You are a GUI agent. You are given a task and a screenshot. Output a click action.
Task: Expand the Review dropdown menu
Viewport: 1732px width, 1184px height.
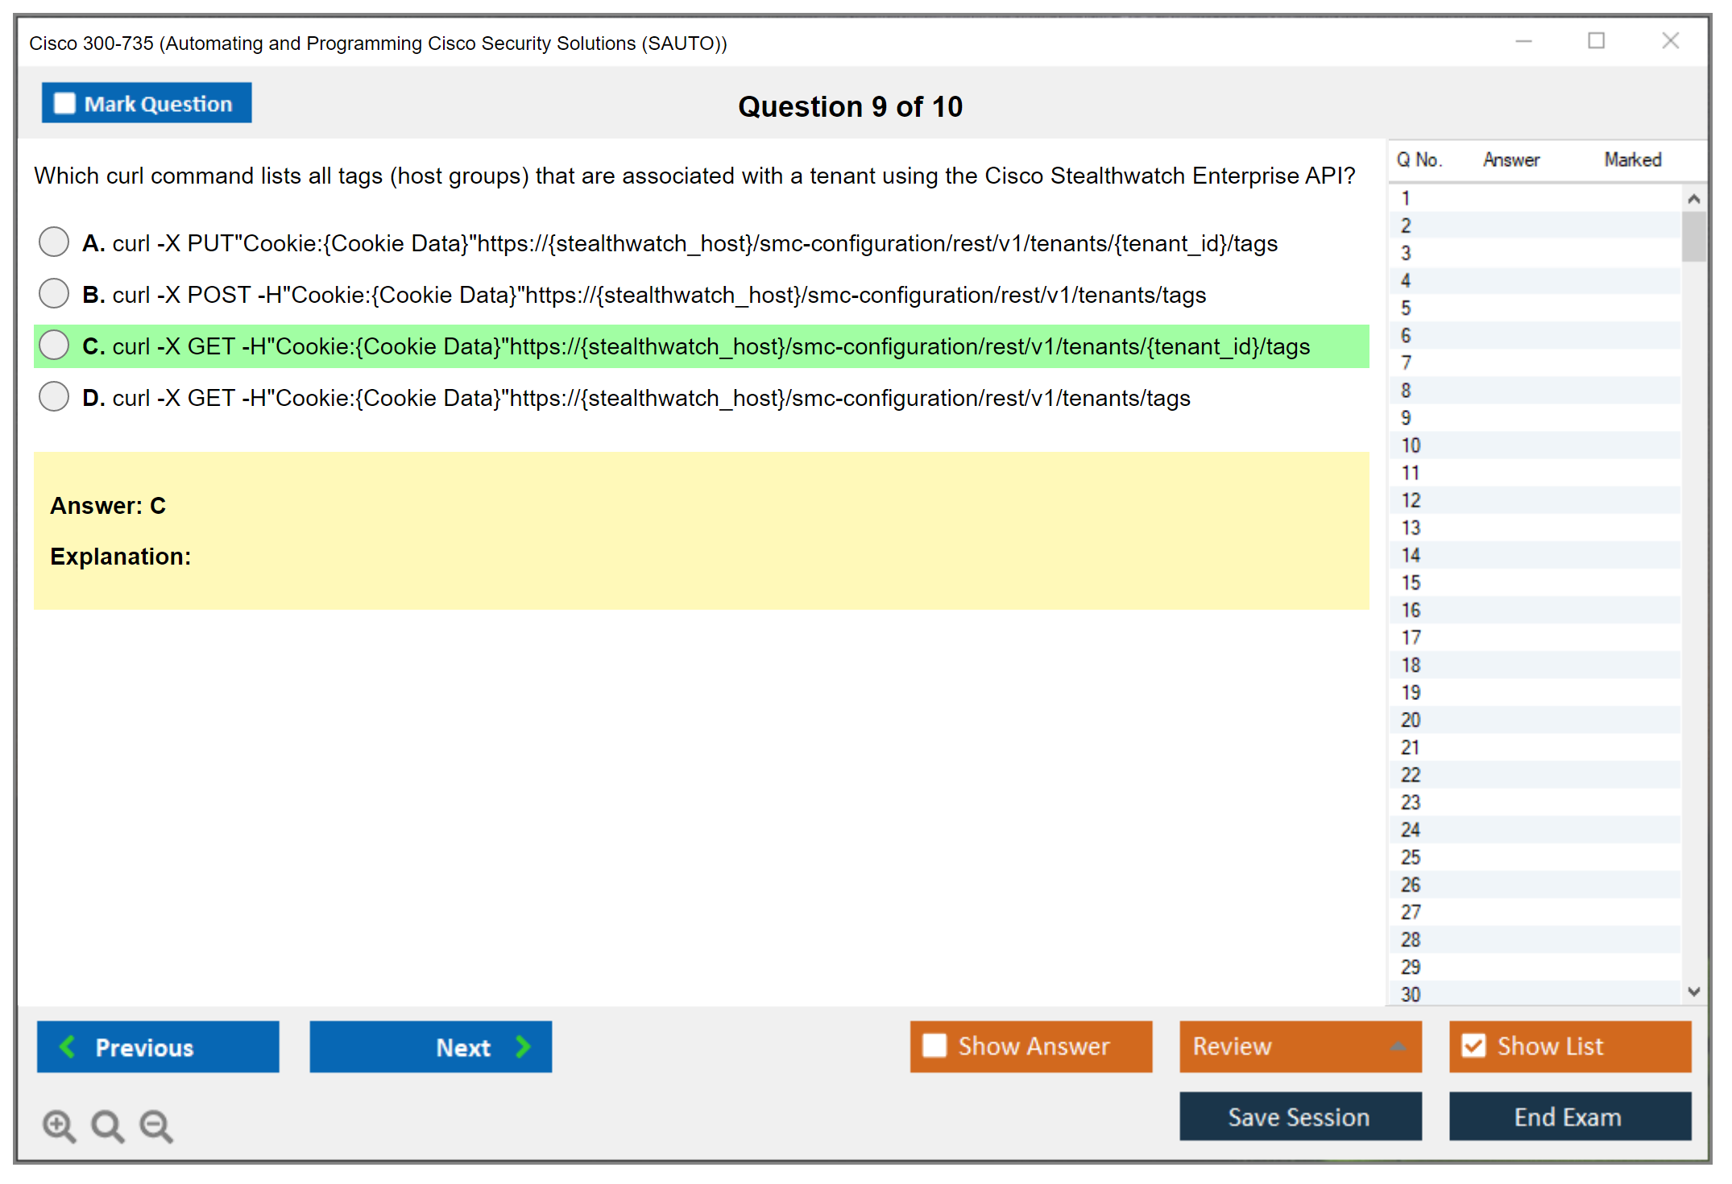click(1398, 1046)
